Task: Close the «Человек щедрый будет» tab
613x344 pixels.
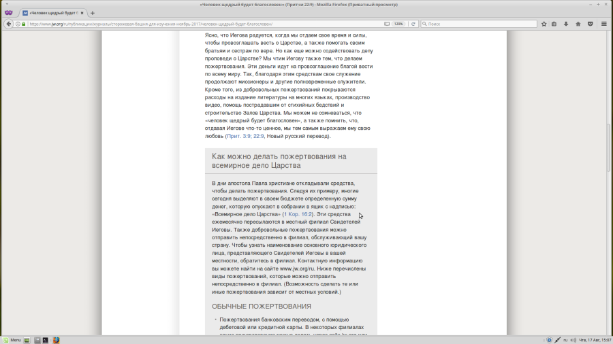Action: (x=82, y=13)
